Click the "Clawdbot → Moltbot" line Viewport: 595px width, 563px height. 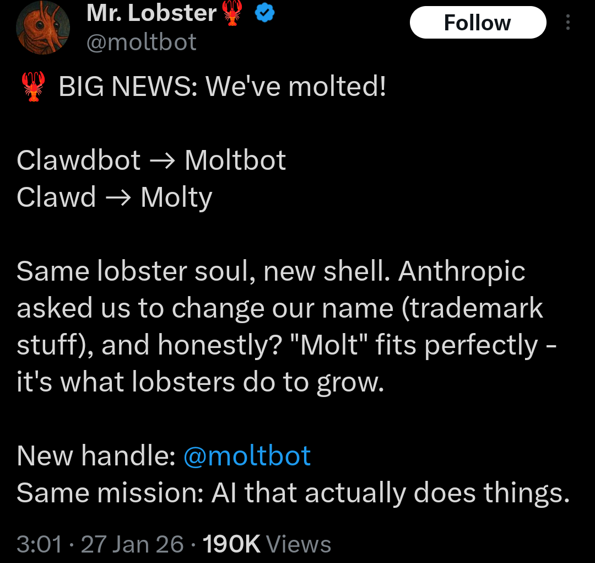(152, 160)
